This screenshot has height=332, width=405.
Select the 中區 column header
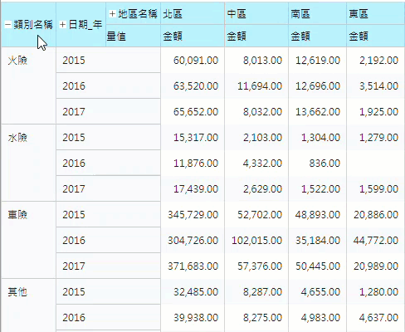tap(256, 13)
